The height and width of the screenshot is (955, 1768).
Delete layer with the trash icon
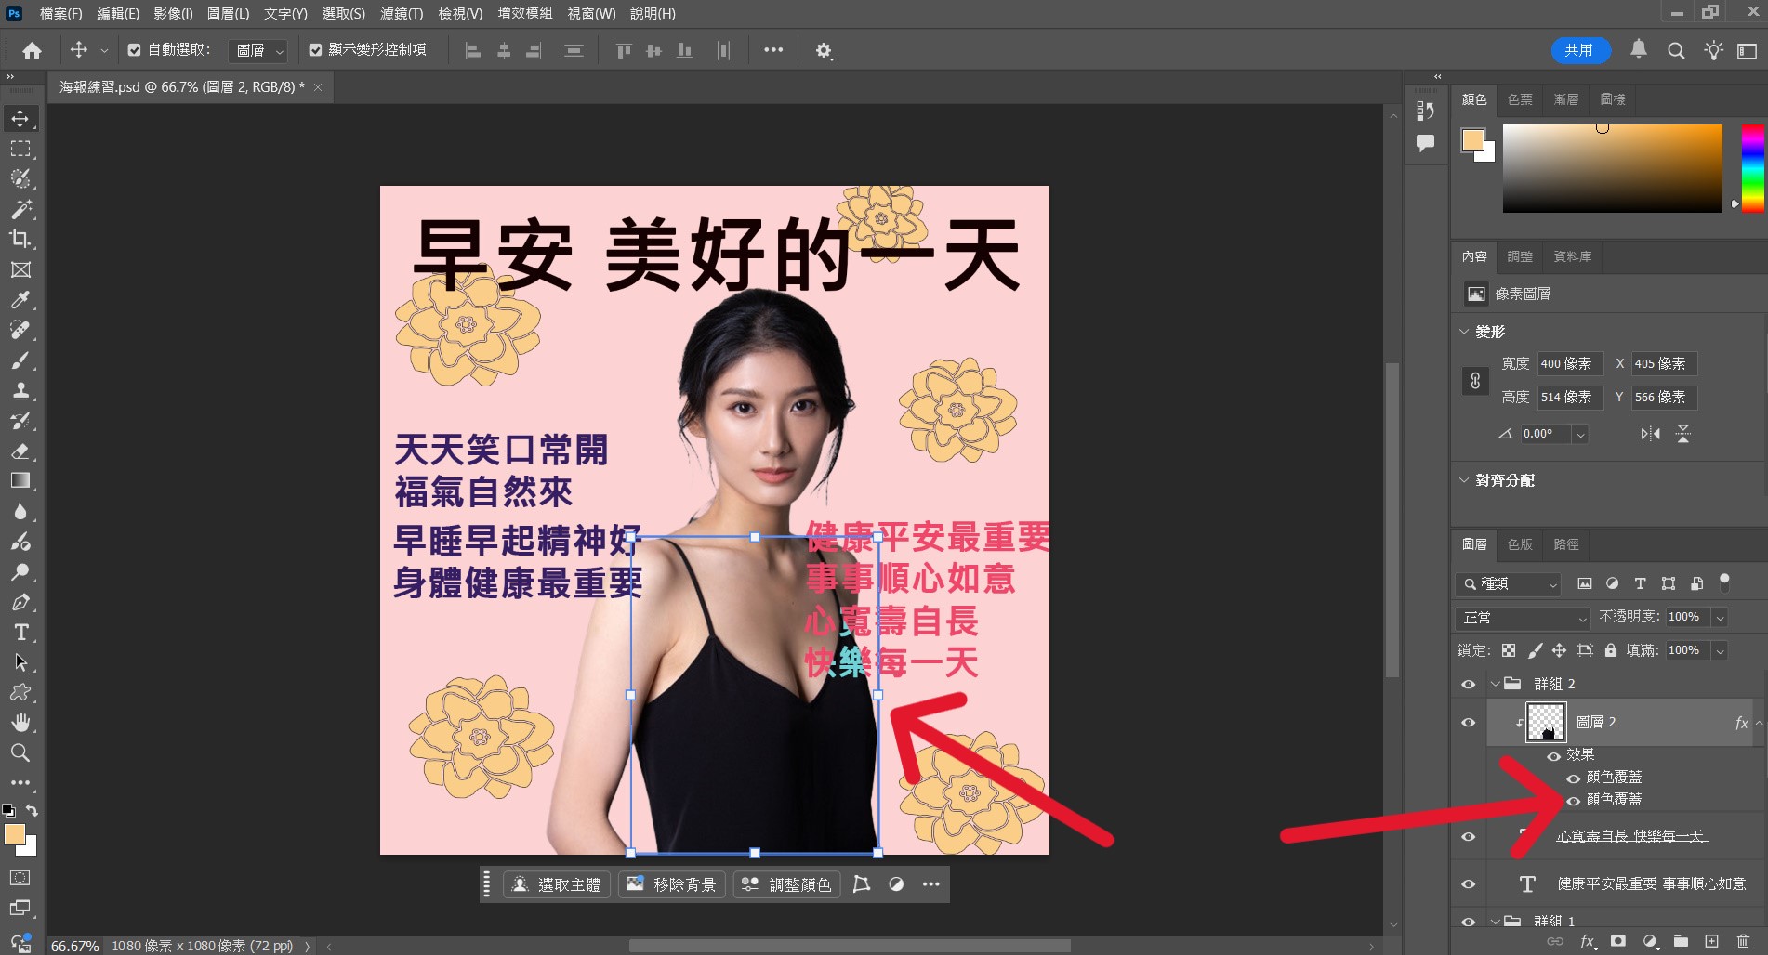tap(1743, 941)
